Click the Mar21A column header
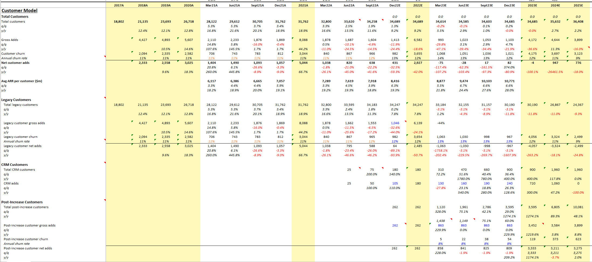 pyautogui.click(x=212, y=5)
